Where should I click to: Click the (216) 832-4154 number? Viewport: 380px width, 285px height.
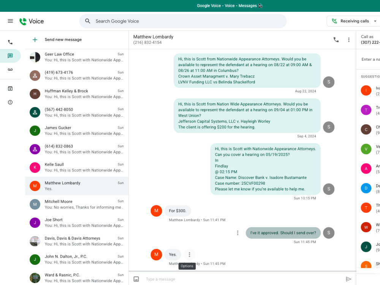(x=147, y=43)
